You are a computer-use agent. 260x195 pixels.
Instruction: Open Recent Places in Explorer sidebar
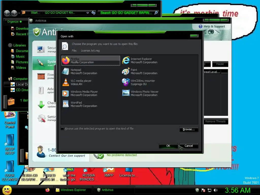(x=20, y=34)
